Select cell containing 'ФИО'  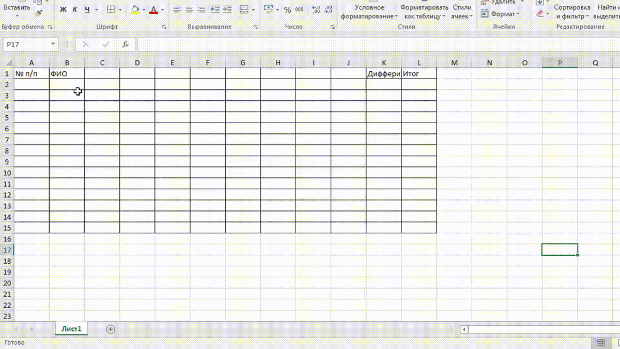67,73
